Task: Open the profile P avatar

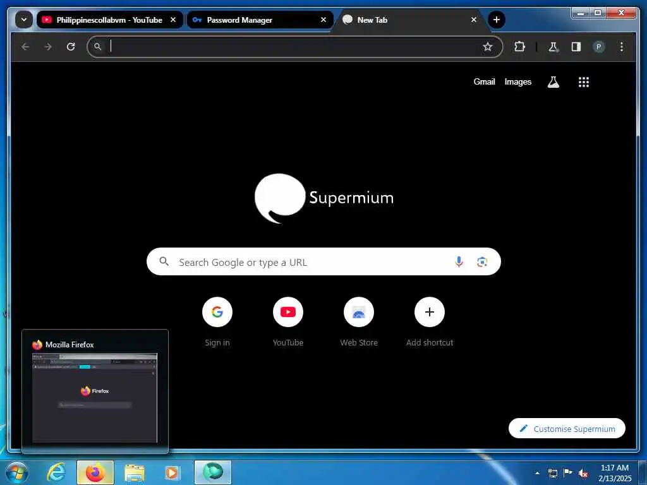Action: click(x=599, y=47)
